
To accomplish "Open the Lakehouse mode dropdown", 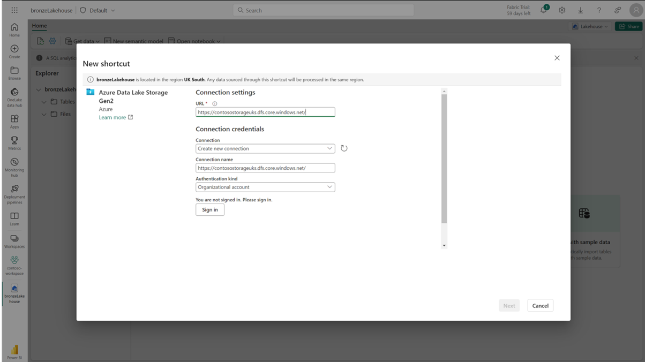I will [590, 26].
